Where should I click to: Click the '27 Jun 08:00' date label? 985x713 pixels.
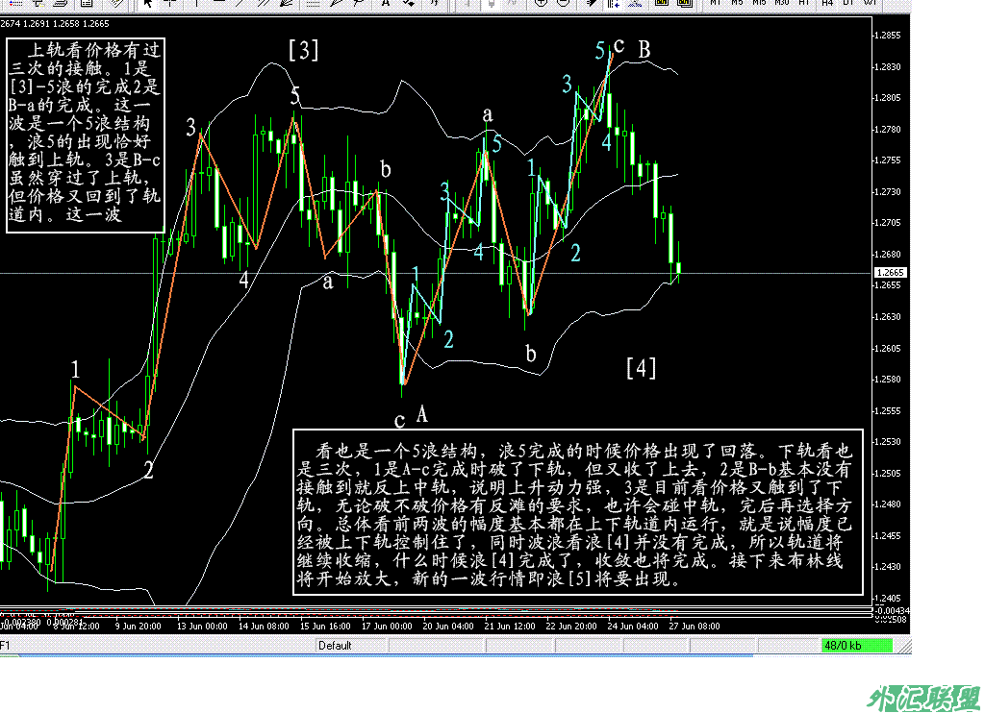tap(695, 626)
